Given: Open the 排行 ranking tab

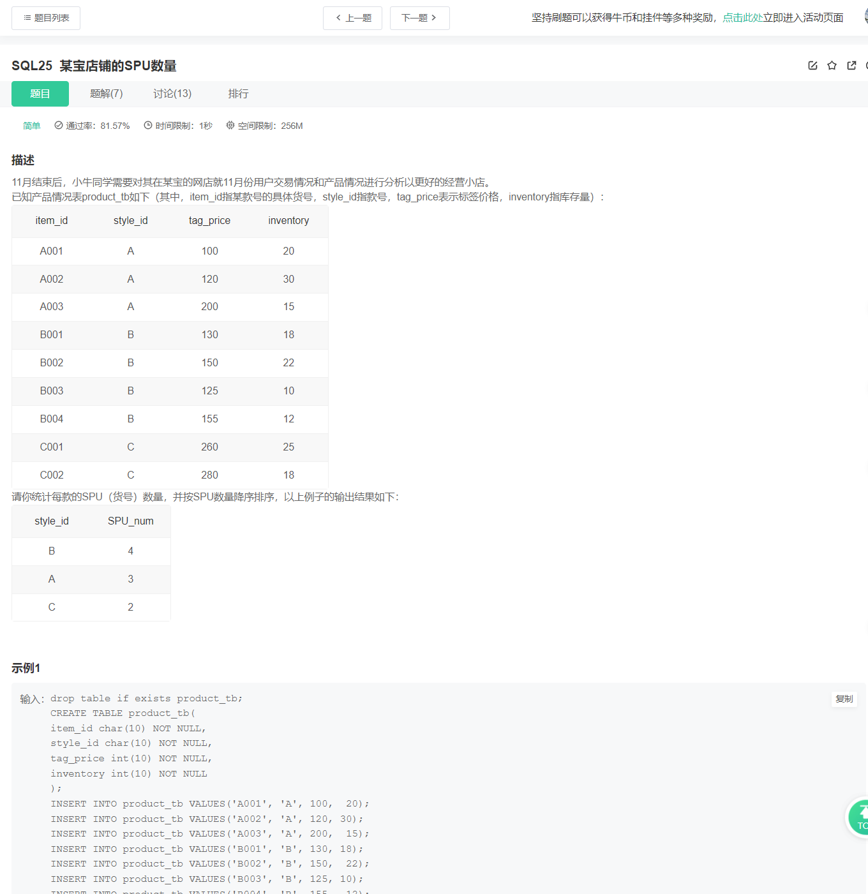Looking at the screenshot, I should [x=238, y=94].
